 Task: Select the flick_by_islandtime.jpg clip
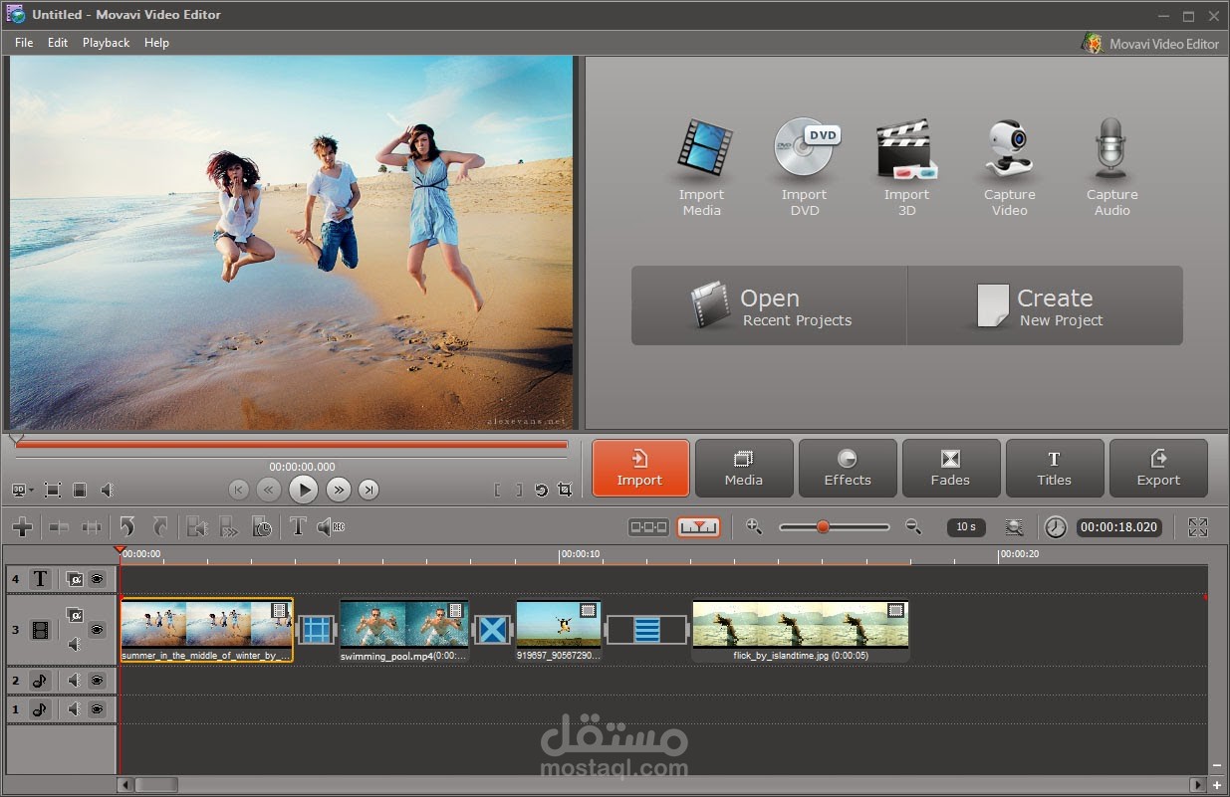[800, 631]
